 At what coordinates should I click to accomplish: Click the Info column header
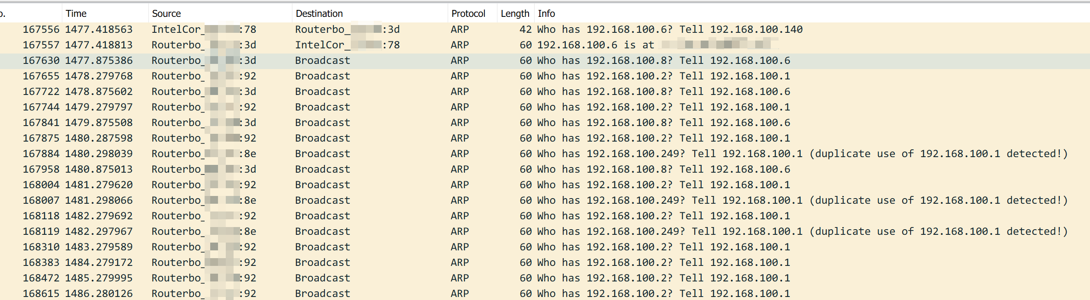tap(546, 14)
